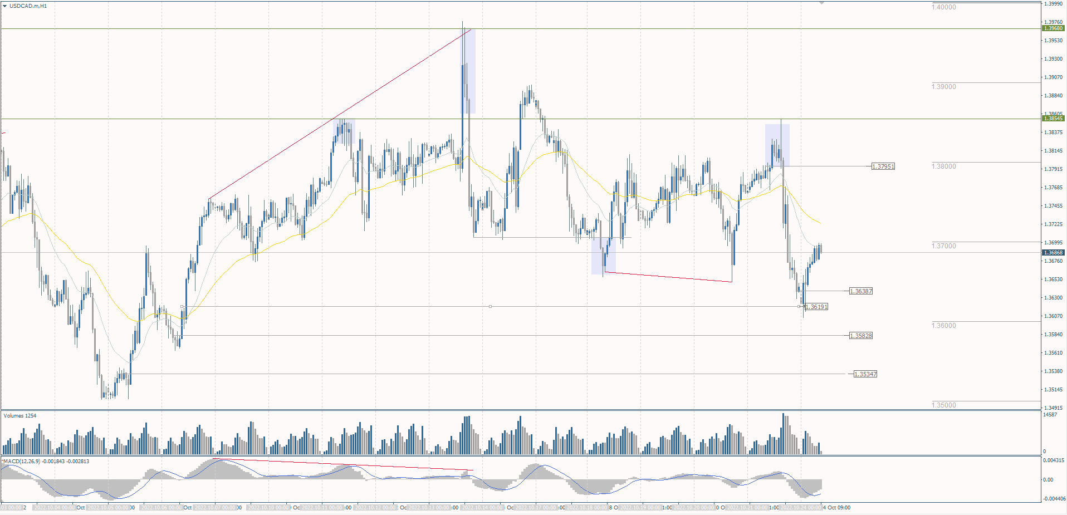The height and width of the screenshot is (515, 1067).
Task: Click the 1.40000 round level label
Action: [x=944, y=7]
